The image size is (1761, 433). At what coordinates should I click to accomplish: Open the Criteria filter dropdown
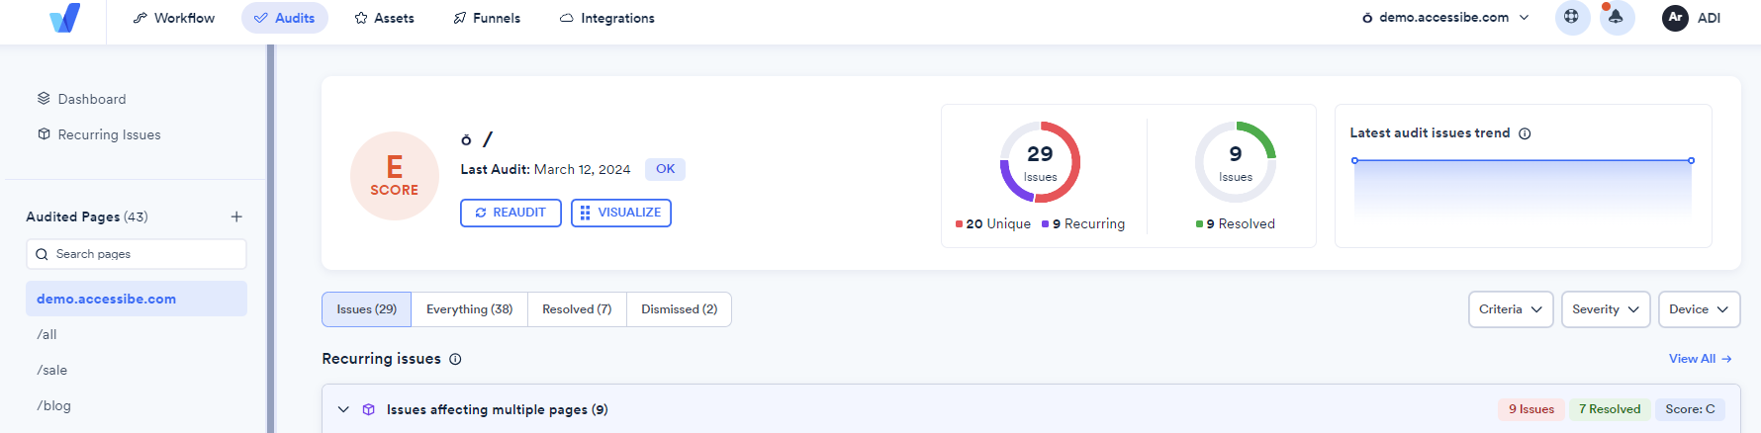1511,309
